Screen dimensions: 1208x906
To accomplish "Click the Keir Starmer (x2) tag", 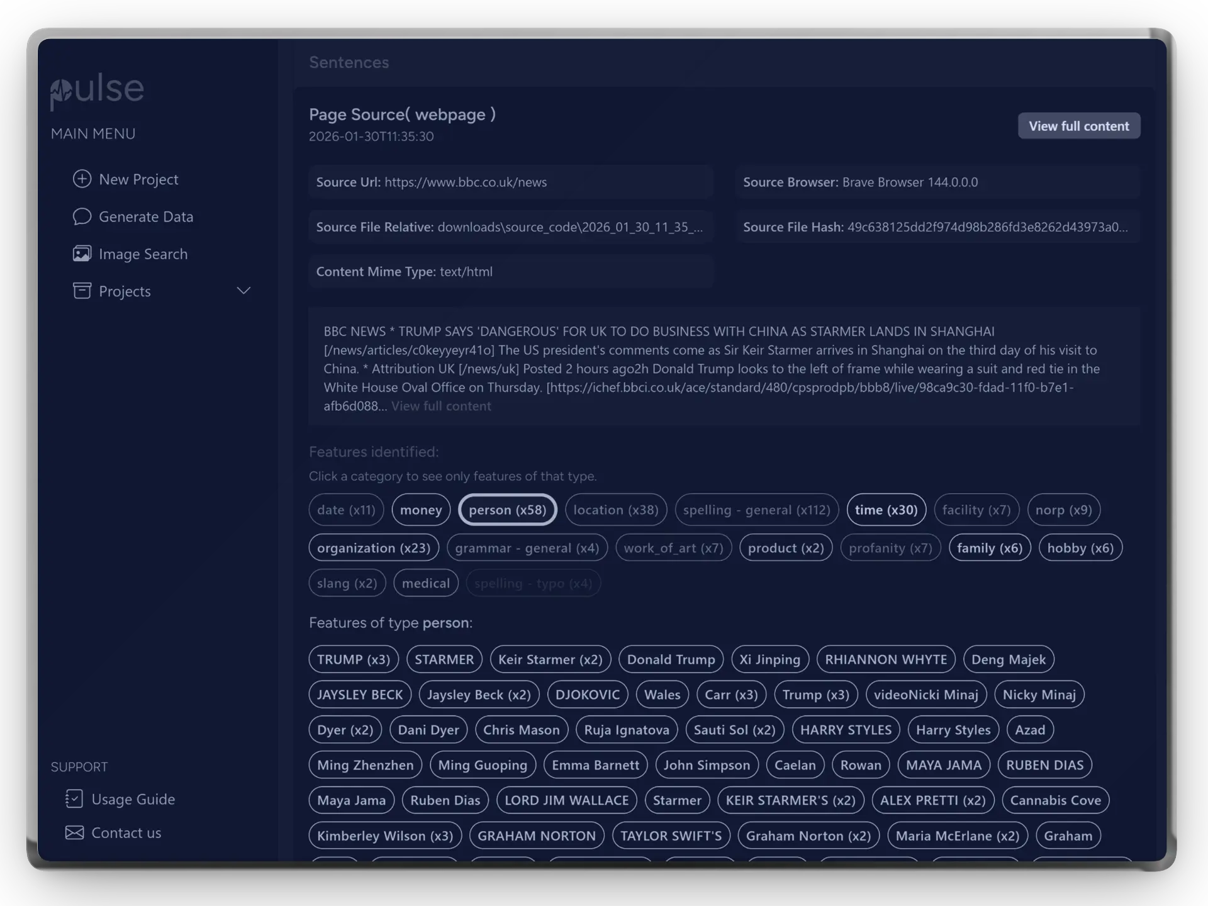I will pos(551,659).
